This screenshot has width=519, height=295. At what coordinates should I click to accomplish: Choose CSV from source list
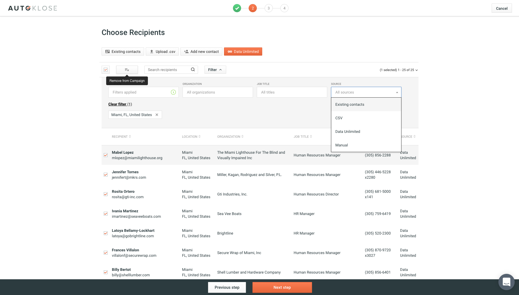pyautogui.click(x=339, y=118)
